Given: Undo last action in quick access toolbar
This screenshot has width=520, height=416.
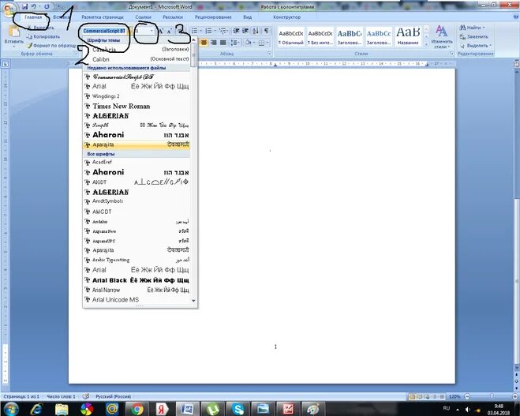Looking at the screenshot, I should [34, 6].
